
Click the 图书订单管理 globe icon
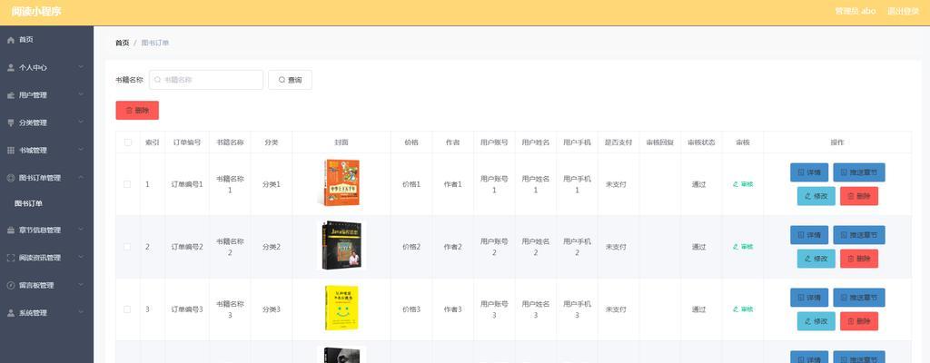point(11,178)
